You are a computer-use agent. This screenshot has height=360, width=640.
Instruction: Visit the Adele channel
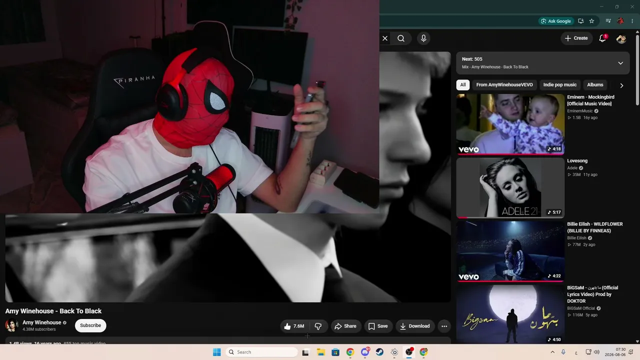pos(572,168)
